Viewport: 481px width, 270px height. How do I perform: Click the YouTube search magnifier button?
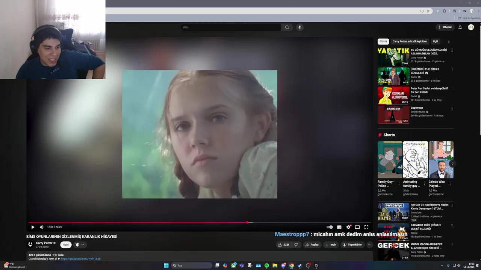[x=287, y=27]
